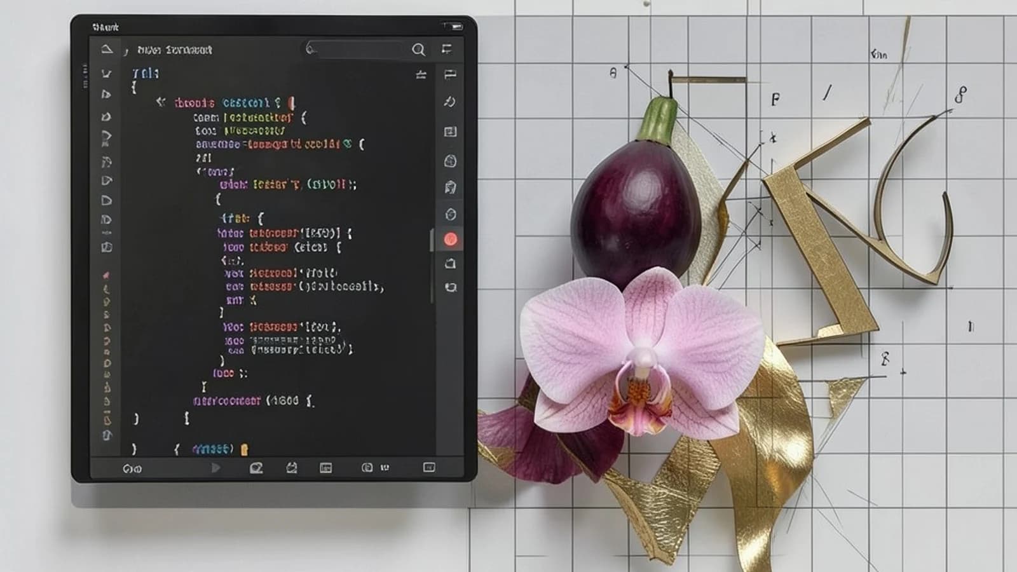Click the loop icon ending the right sidebar

click(x=451, y=287)
